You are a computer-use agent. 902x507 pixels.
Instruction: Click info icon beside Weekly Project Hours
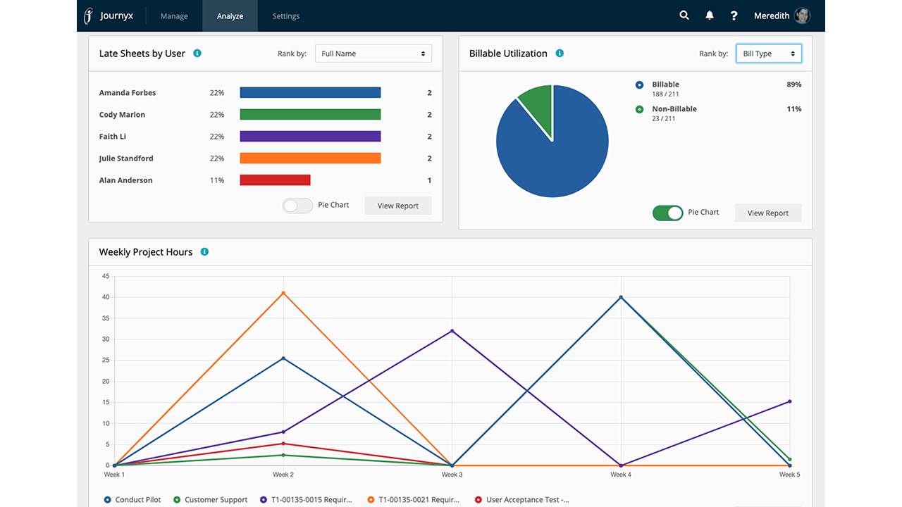(204, 251)
